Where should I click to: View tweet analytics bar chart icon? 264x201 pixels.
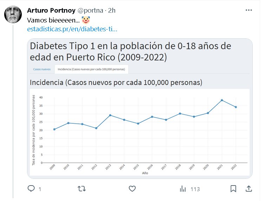(x=183, y=189)
